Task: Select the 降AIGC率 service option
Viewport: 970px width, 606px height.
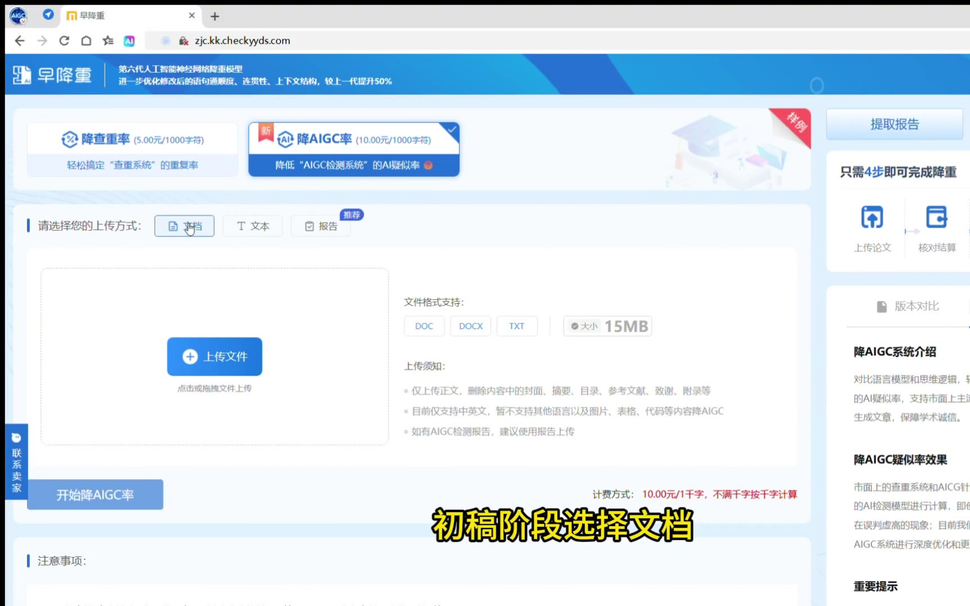Action: [x=354, y=149]
